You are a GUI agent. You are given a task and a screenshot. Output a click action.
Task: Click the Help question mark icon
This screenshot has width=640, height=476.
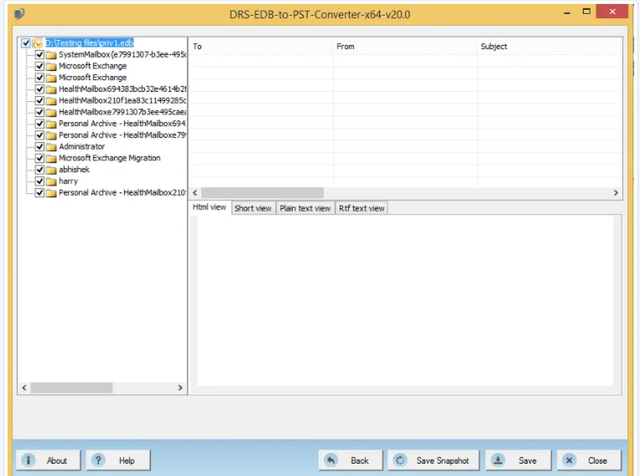(98, 460)
